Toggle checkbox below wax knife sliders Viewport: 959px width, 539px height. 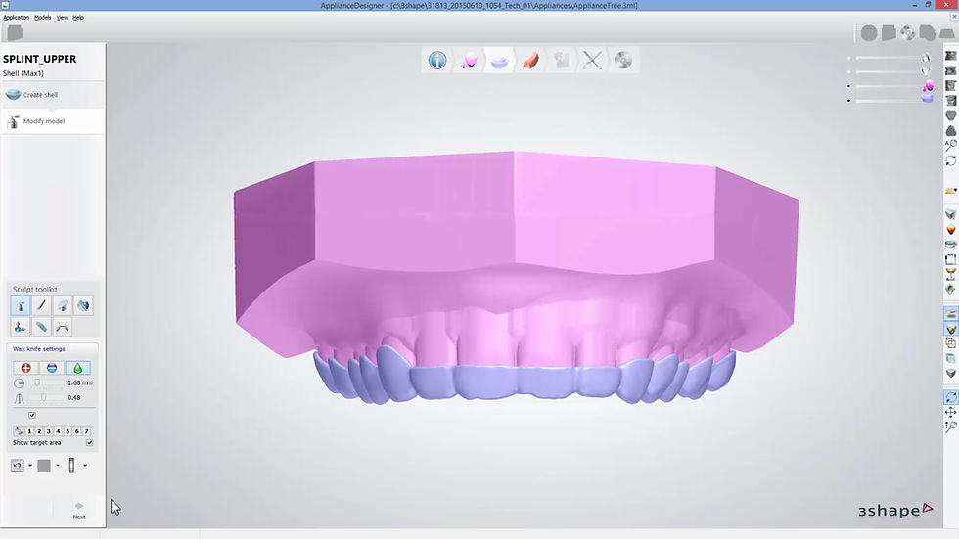point(32,415)
